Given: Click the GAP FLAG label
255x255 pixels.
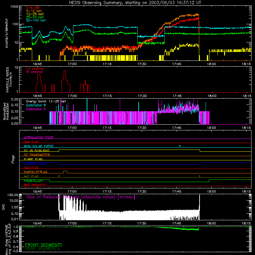Looking at the screenshot, I should click(31, 142).
